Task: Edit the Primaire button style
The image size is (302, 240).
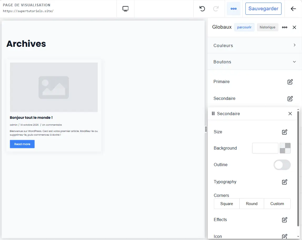Action: point(290,82)
